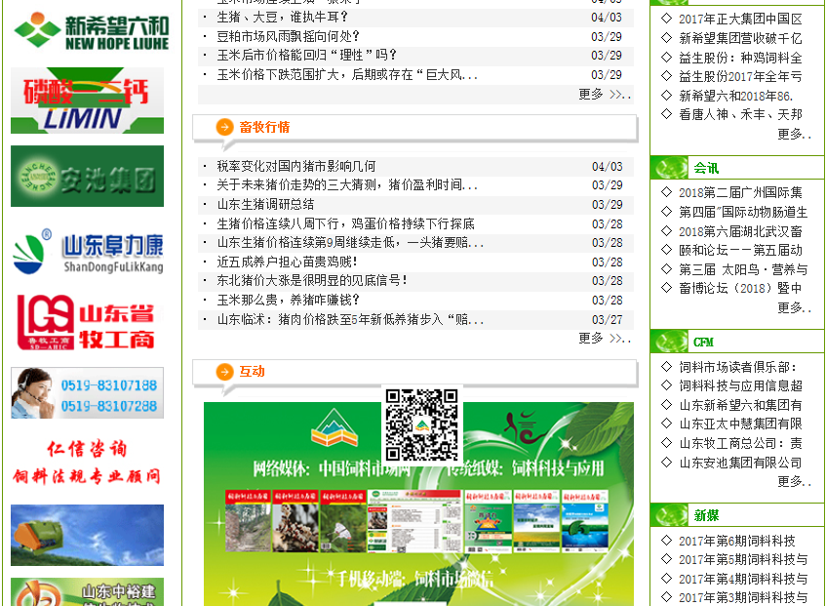826x606 pixels.
Task: Click the mountain logo in the green banner
Action: click(x=334, y=427)
